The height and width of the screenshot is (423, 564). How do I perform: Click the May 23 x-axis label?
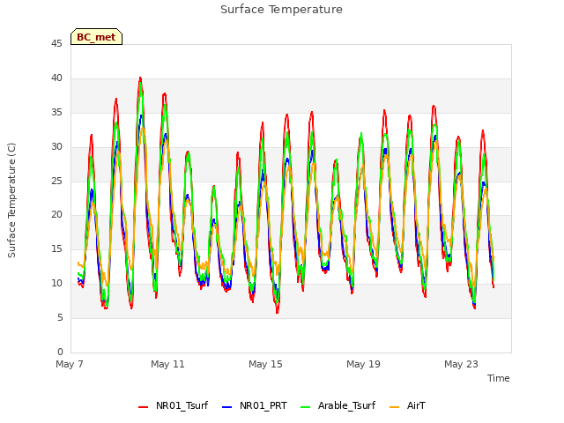click(461, 364)
